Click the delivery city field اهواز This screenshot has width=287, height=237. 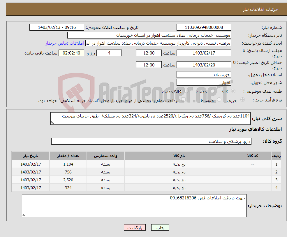[204, 82]
